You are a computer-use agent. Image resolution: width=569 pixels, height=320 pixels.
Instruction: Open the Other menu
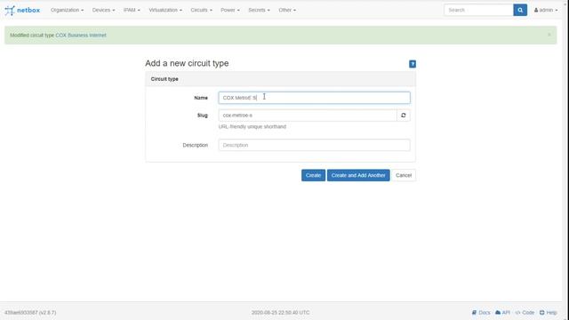point(287,10)
